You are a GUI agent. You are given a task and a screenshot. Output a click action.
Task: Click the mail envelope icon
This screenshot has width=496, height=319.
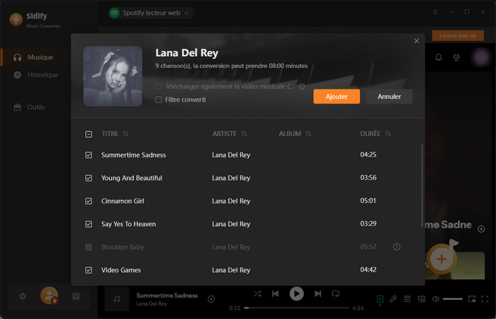(76, 296)
